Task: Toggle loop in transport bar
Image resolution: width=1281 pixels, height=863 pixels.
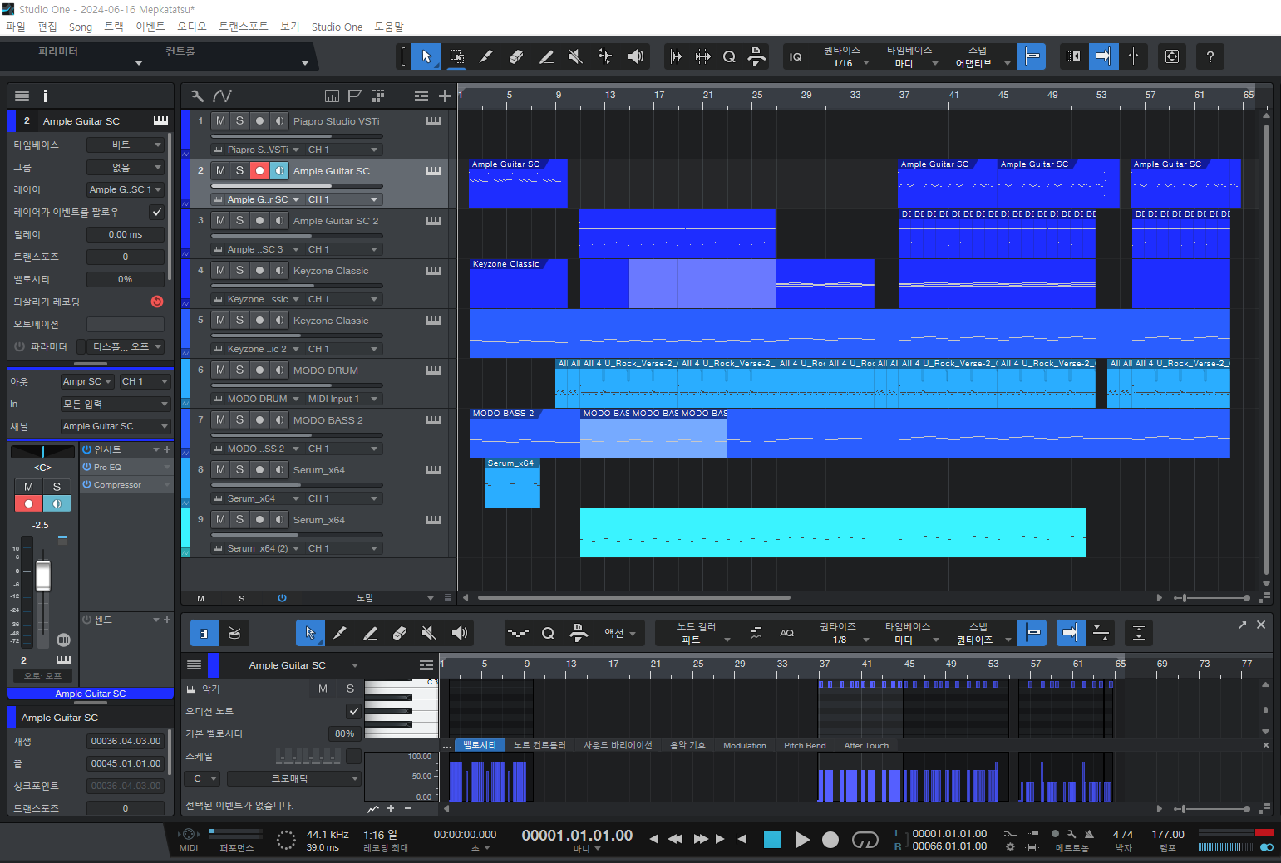Action: pyautogui.click(x=865, y=840)
